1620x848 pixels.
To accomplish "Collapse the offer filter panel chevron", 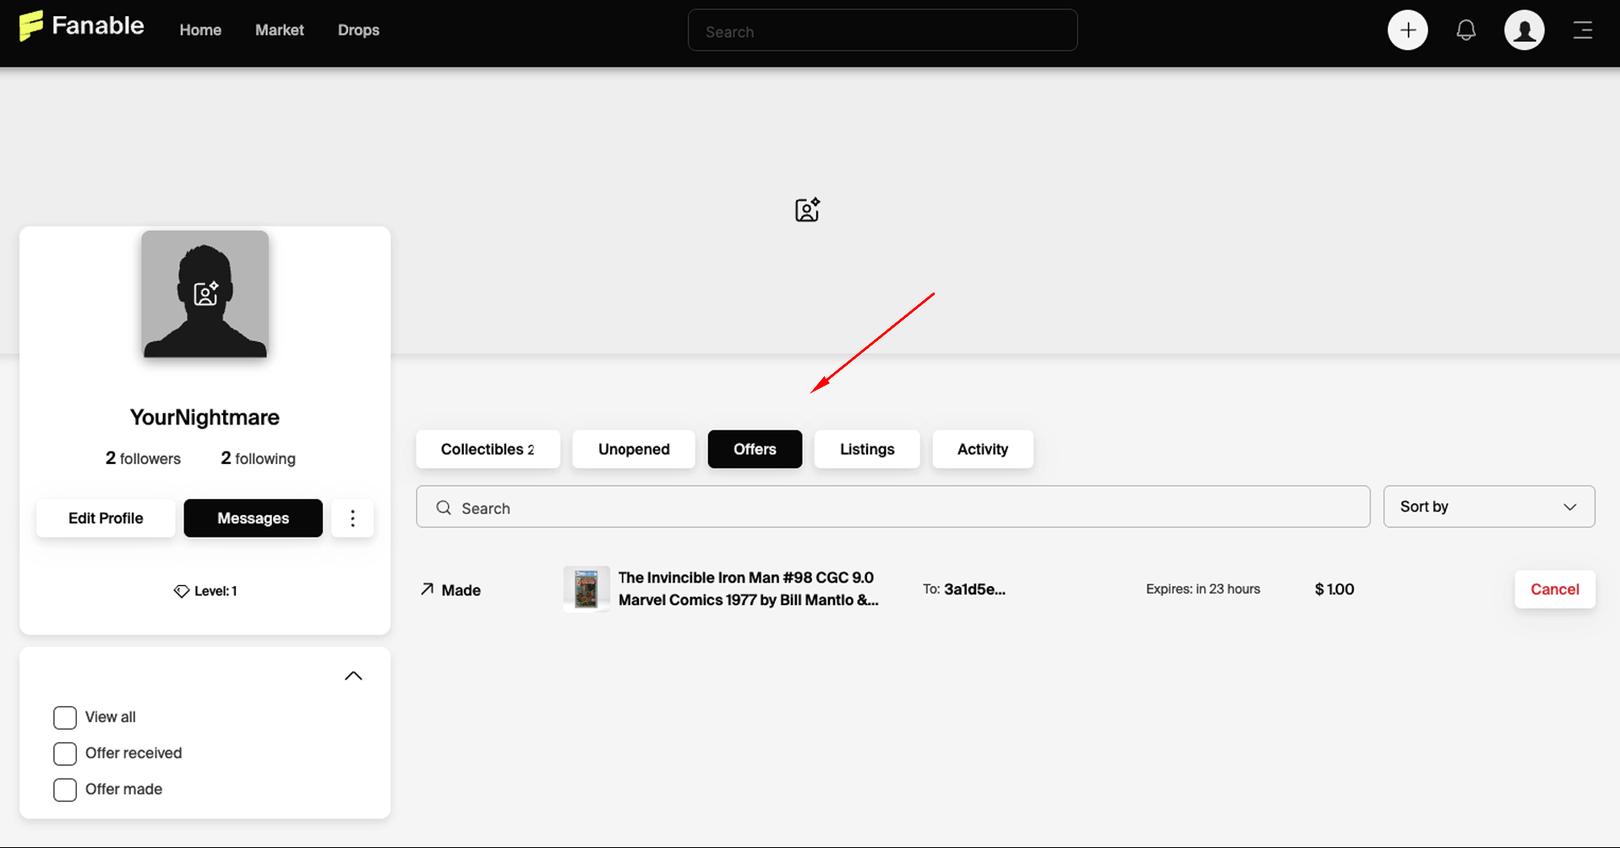I will point(353,676).
